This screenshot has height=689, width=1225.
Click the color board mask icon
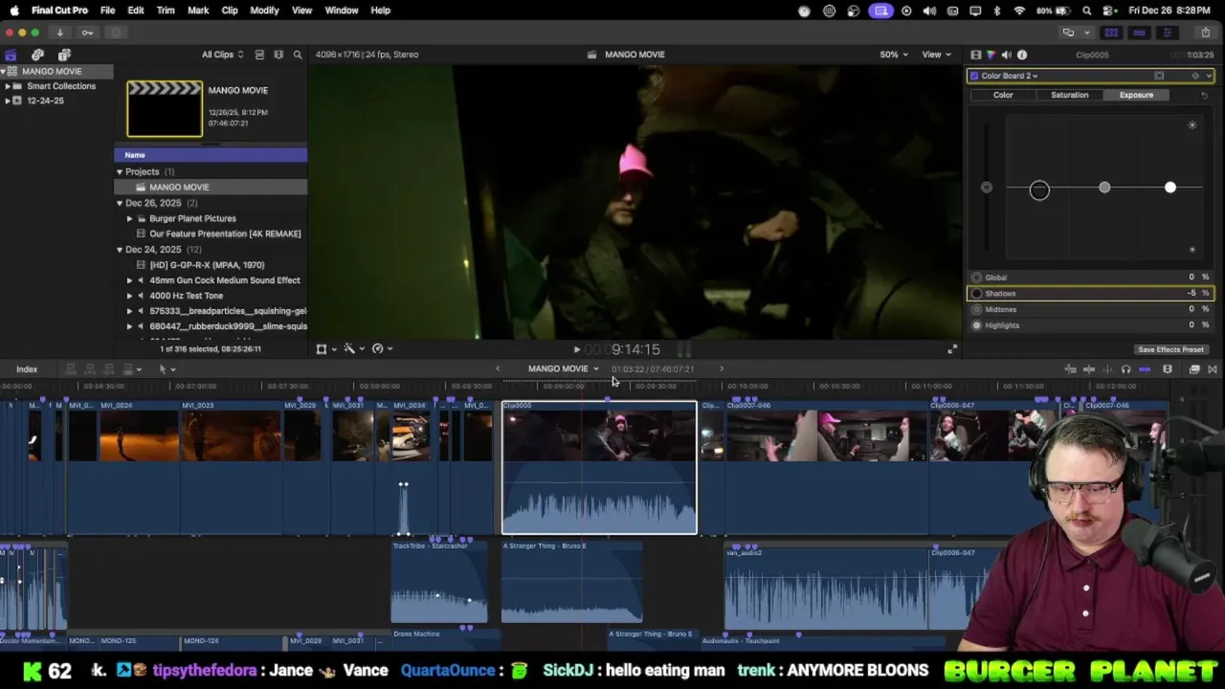coord(1159,76)
